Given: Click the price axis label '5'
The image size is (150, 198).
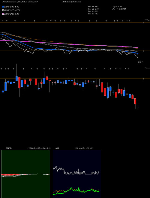Looking at the screenshot, I should coord(143,79).
